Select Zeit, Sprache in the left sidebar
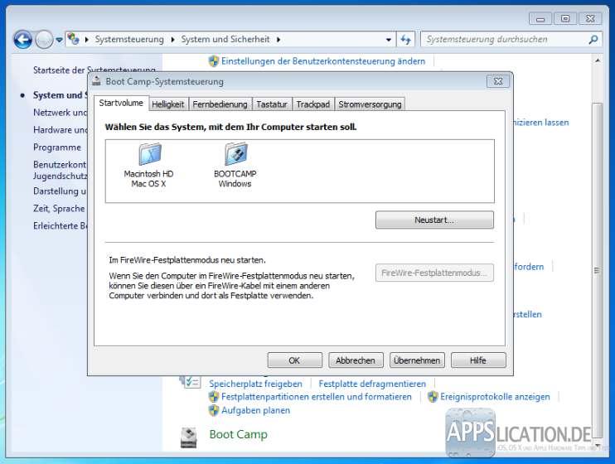 (59, 209)
